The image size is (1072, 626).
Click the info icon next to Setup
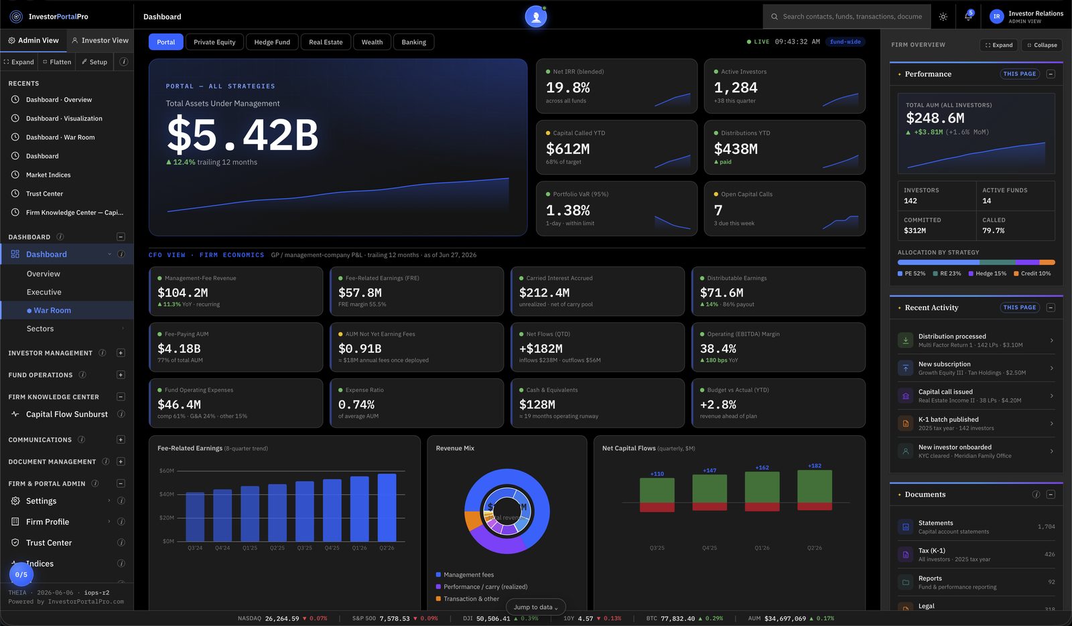pos(124,62)
